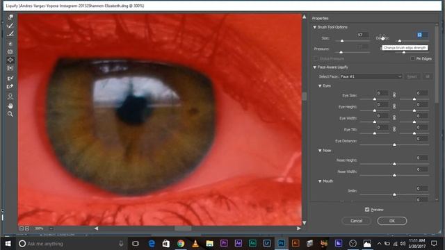Click the canvas scroll up arrow
445x250 pixels.
coord(305,17)
